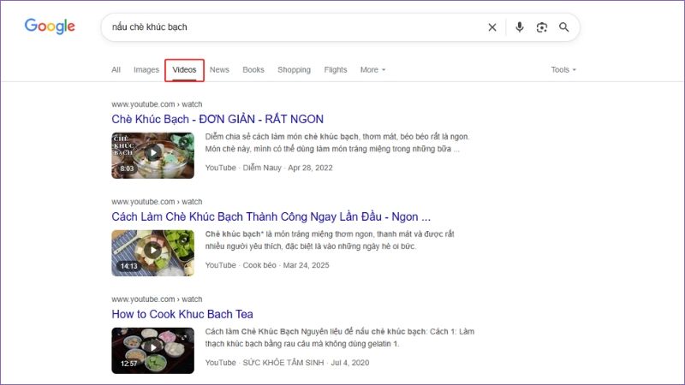Screen dimensions: 685x385
Task: Clear the search box with the X icon
Action: click(491, 27)
